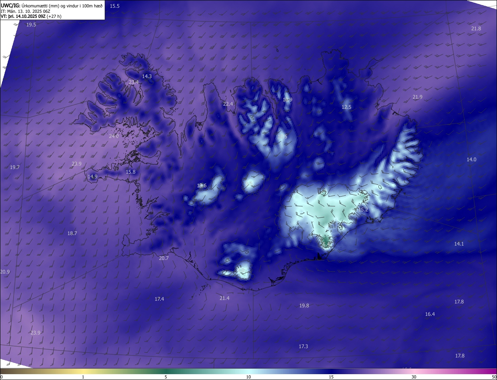Screen dimensions: 497x380
Task: Click the map value "19.5"
Action: 31,24
